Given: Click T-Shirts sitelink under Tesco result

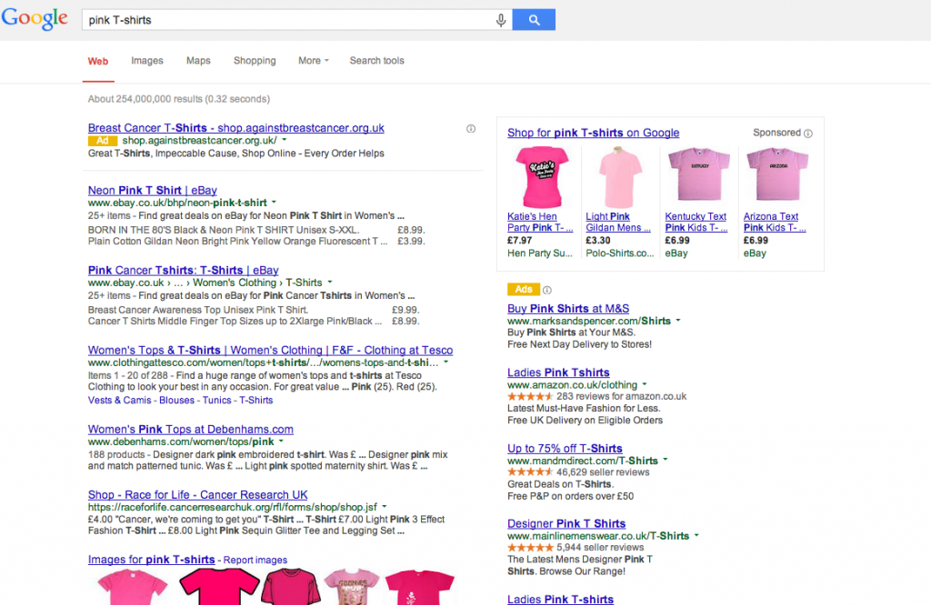Looking at the screenshot, I should (255, 401).
